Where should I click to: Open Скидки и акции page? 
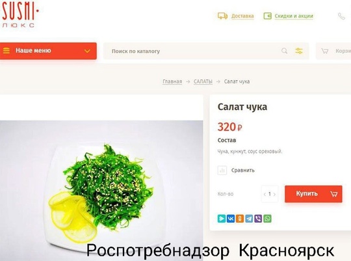[294, 16]
